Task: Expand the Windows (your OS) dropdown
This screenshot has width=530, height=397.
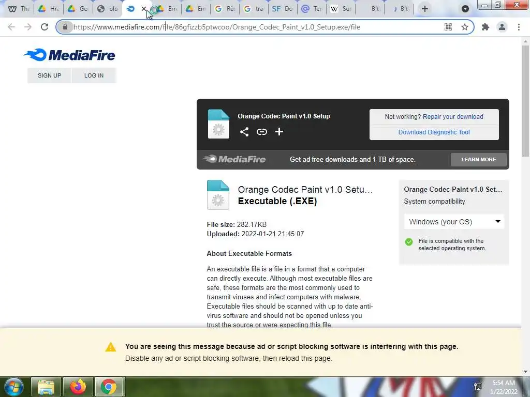Action: (x=454, y=222)
